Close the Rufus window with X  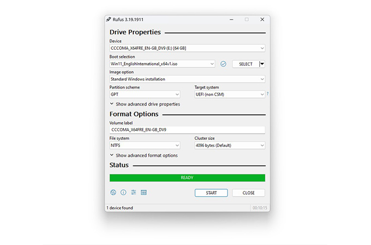tap(262, 20)
